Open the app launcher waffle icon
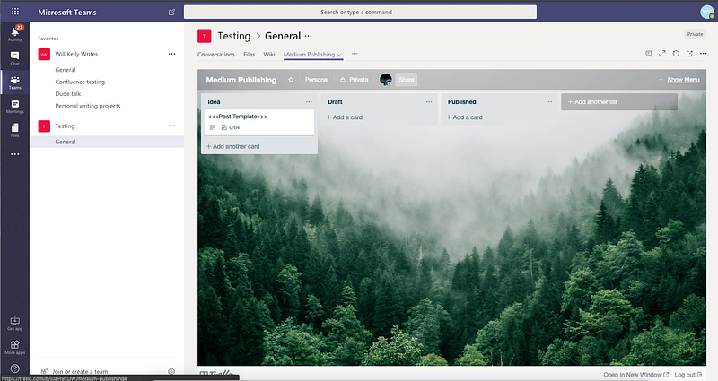 click(x=15, y=12)
